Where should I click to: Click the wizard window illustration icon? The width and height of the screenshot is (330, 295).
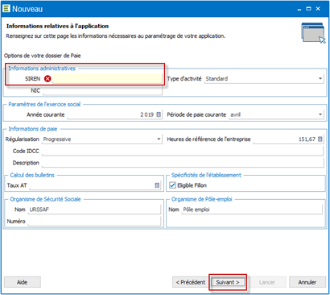[x=313, y=33]
